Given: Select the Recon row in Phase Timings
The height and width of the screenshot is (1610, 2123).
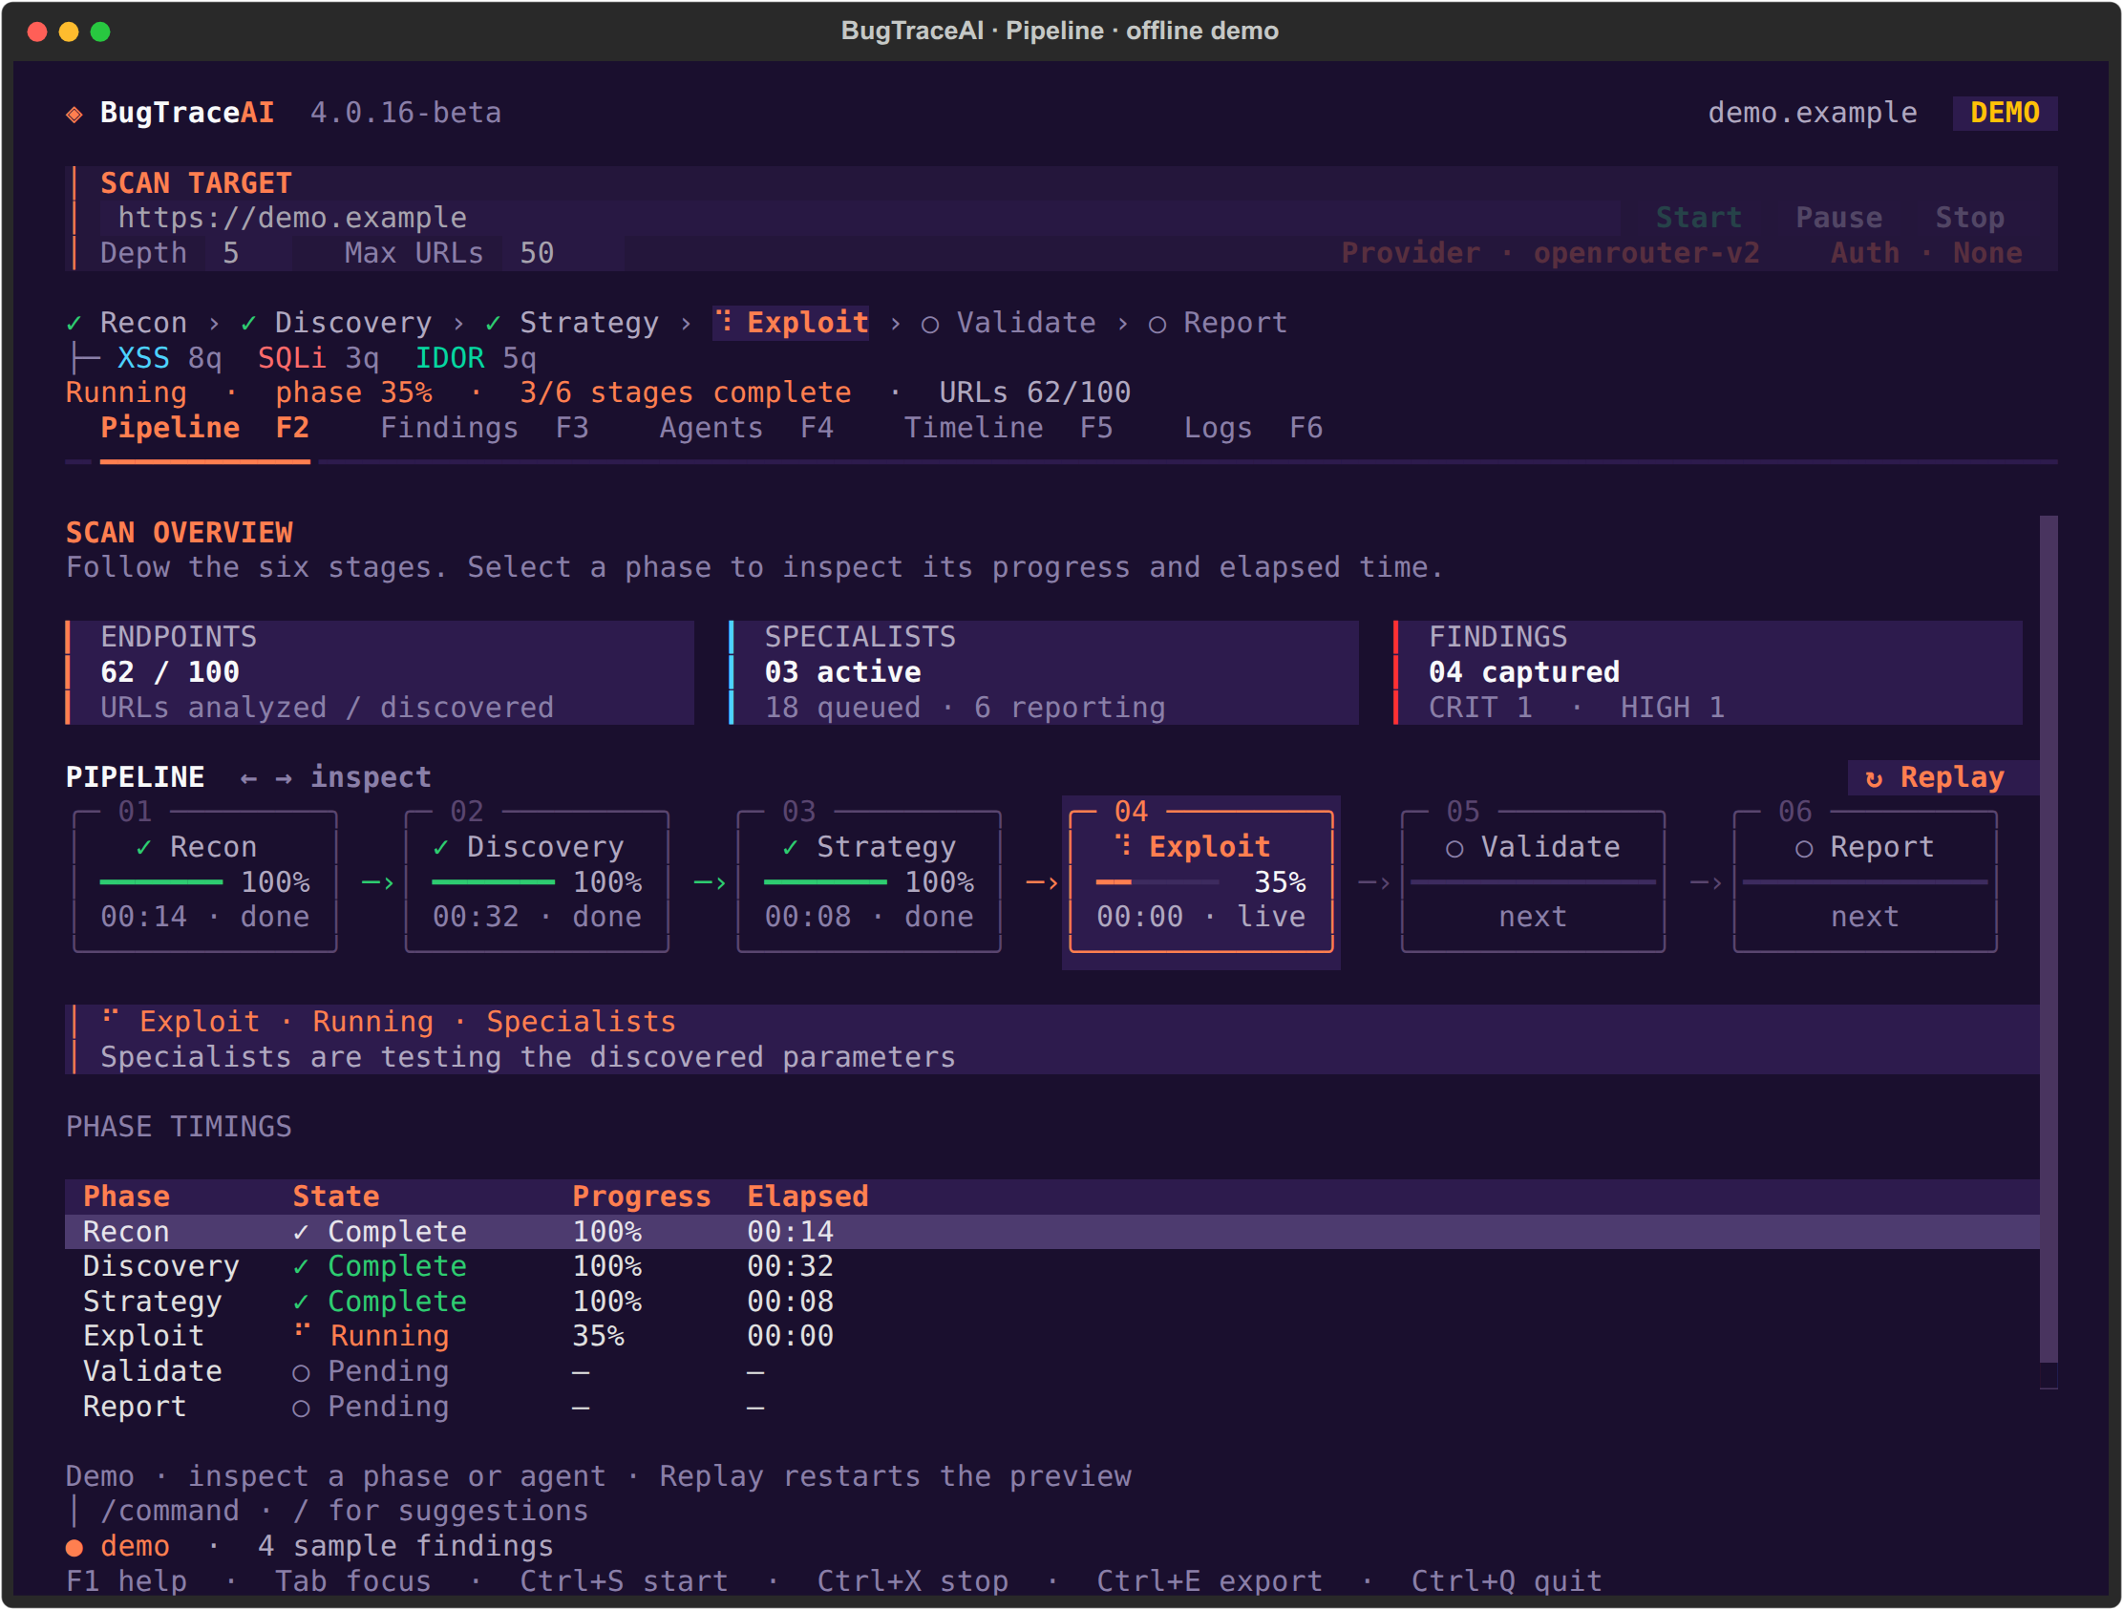Looking at the screenshot, I should point(1051,1232).
